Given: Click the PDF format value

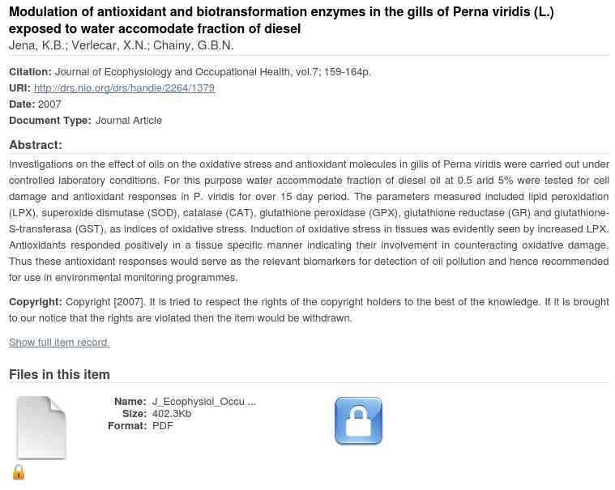Looking at the screenshot, I should [163, 426].
